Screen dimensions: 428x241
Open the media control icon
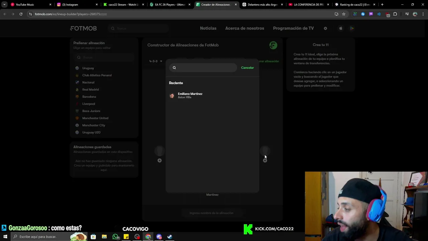coord(407,14)
